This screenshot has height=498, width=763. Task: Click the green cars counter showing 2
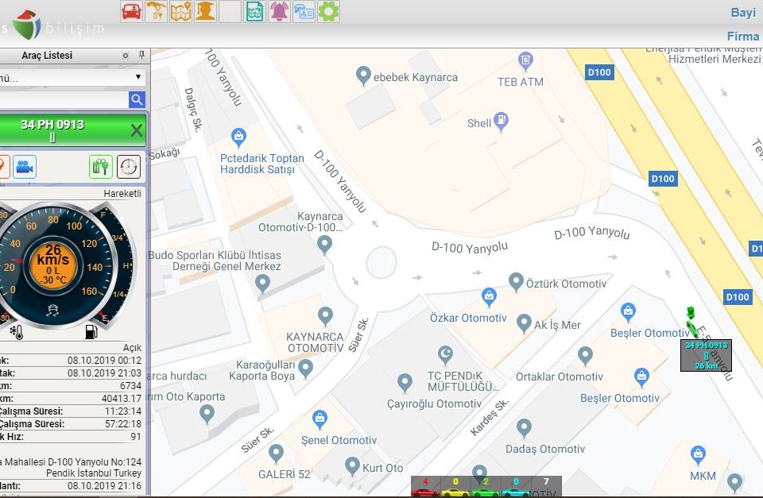pyautogui.click(x=486, y=486)
